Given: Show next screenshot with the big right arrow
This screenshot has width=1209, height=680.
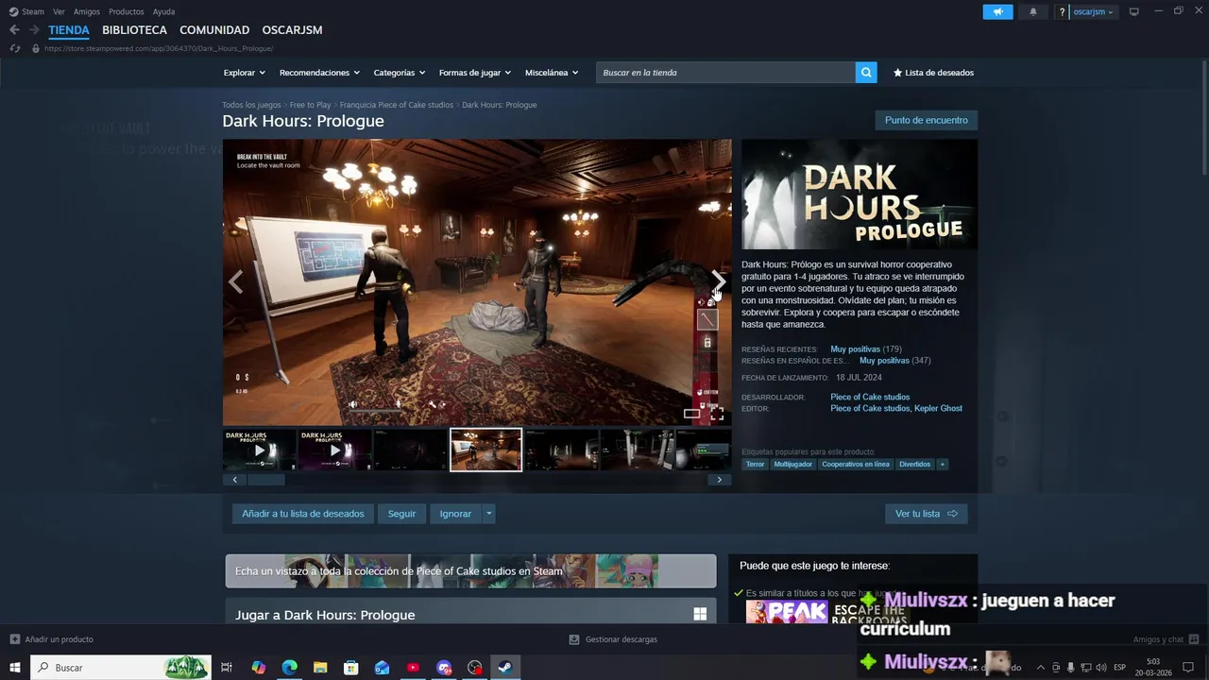Looking at the screenshot, I should [x=718, y=281].
